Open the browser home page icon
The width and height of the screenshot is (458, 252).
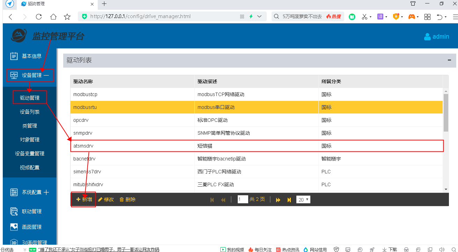(53, 17)
